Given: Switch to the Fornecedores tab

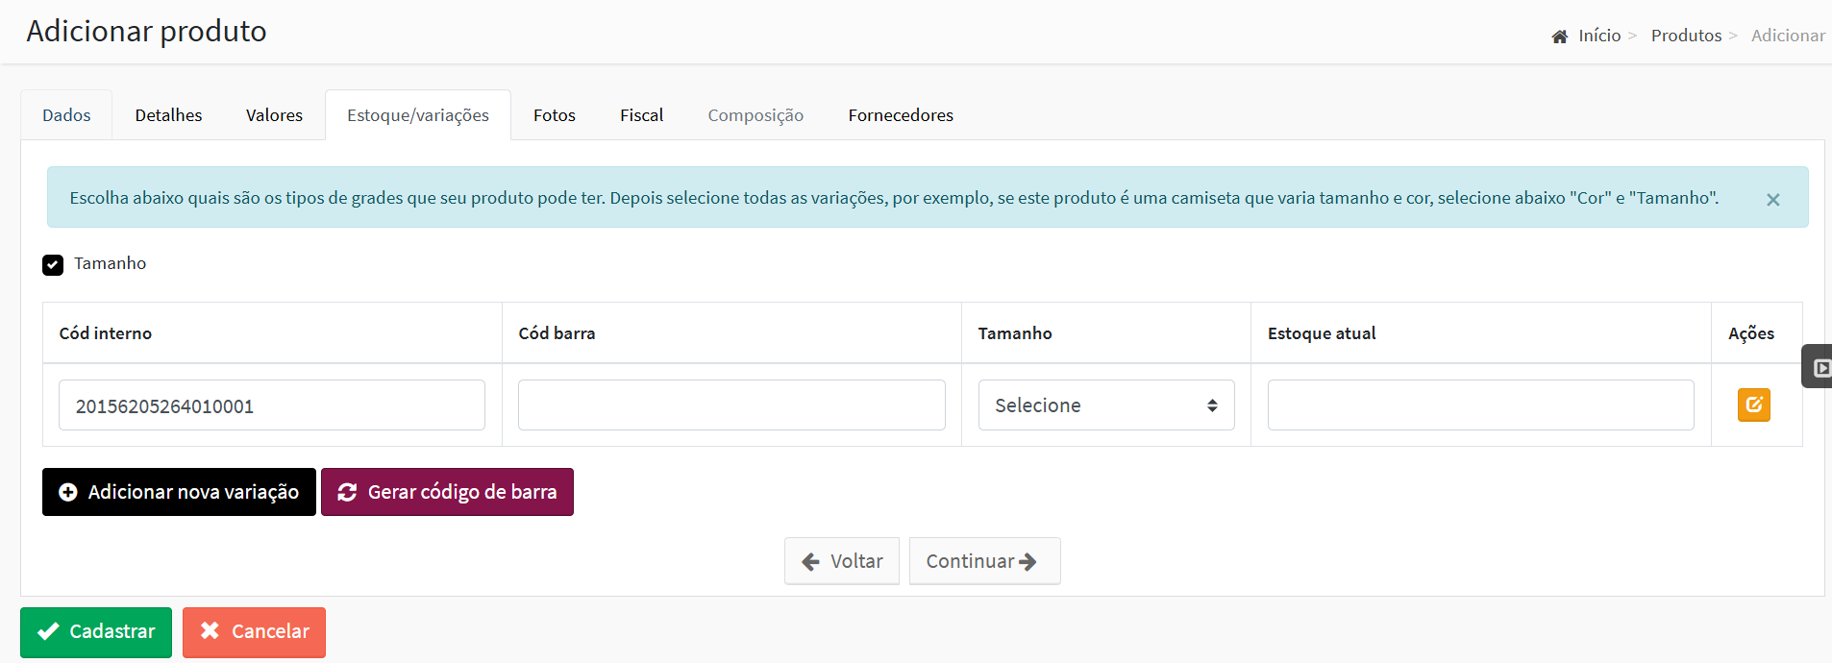Looking at the screenshot, I should click(901, 115).
